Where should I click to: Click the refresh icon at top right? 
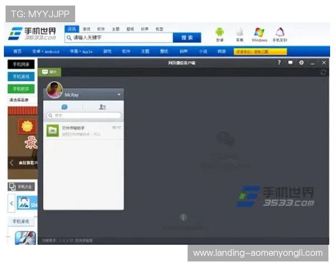pyautogui.click(x=323, y=72)
